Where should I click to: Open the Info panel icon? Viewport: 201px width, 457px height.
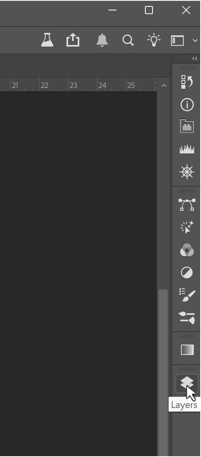point(187,105)
